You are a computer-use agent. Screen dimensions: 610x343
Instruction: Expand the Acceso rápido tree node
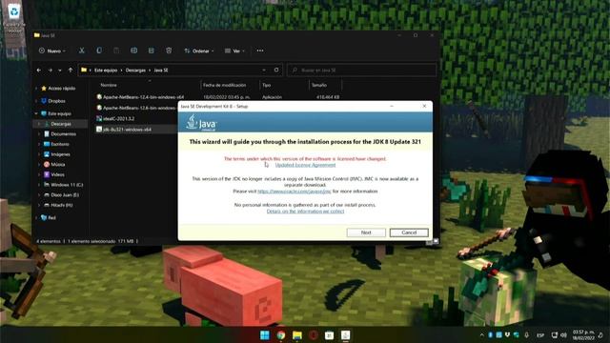36,89
